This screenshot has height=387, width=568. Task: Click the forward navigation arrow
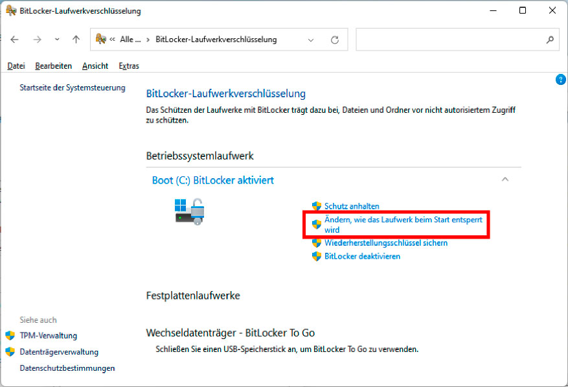(x=38, y=40)
